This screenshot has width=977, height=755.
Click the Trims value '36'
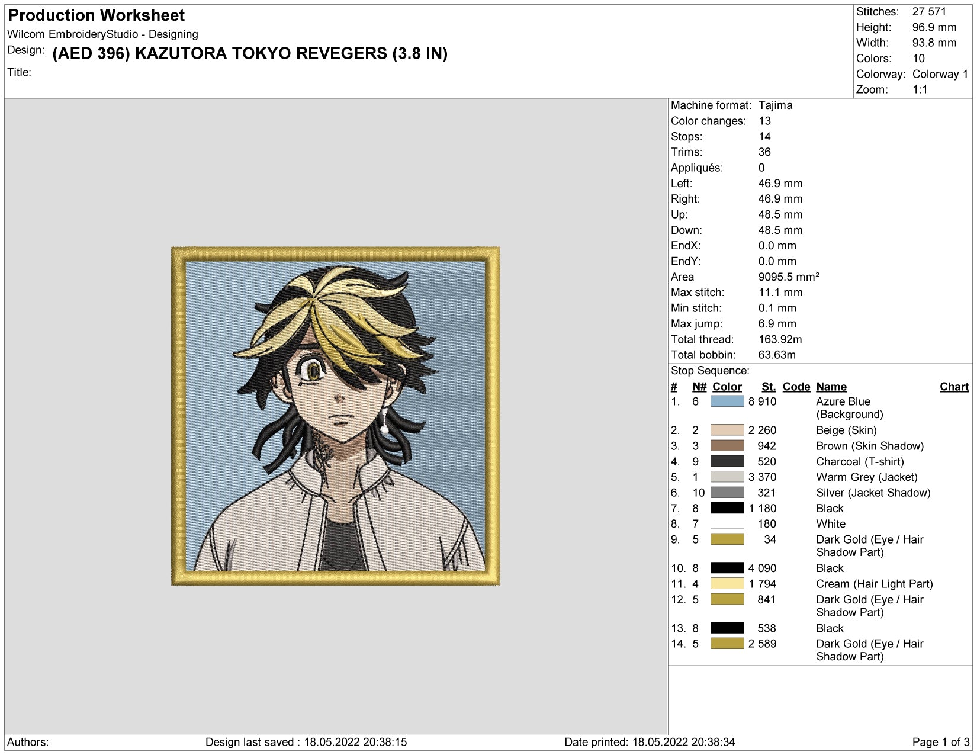pyautogui.click(x=764, y=152)
